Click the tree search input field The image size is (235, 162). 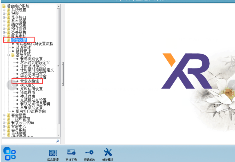[x=31, y=141]
